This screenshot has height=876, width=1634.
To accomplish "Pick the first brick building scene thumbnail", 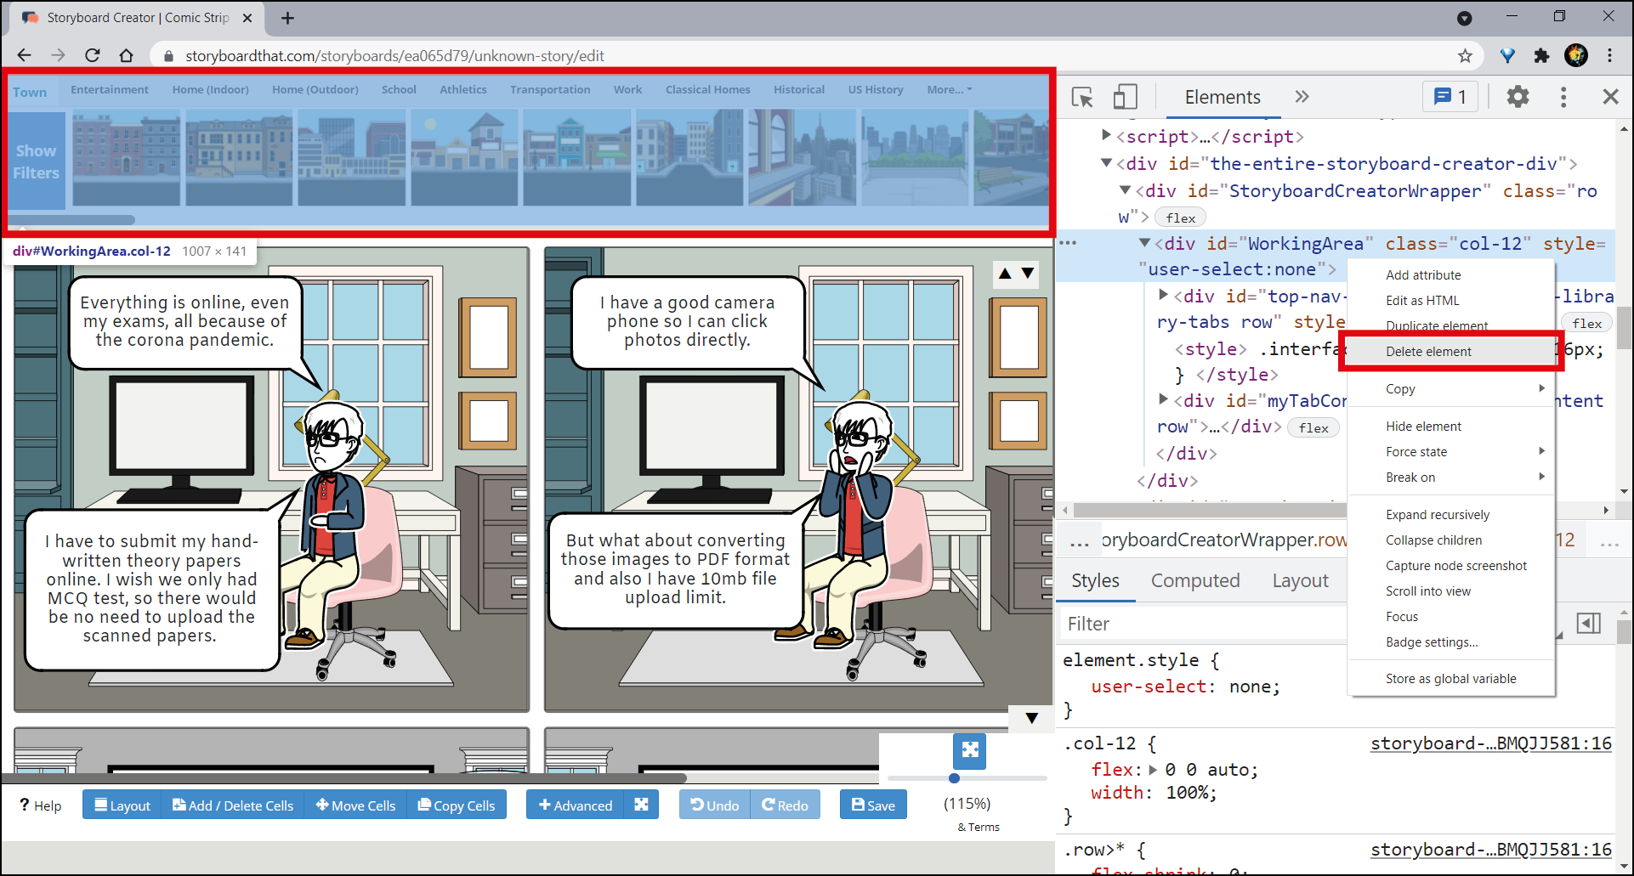I will [x=127, y=158].
